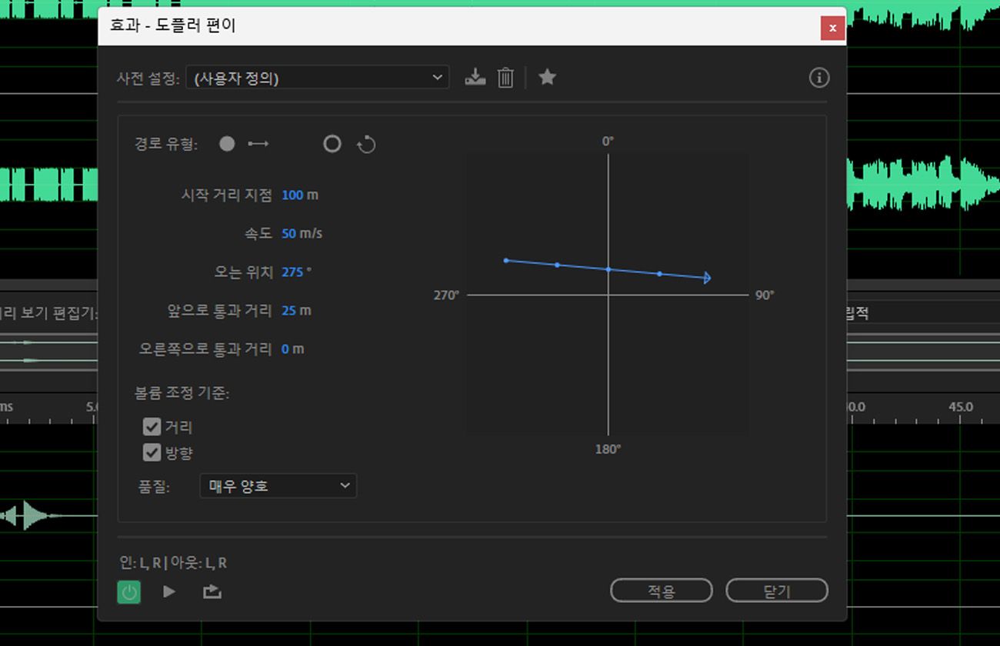The height and width of the screenshot is (646, 1000).
Task: Uncheck the 방향 volume adjustment checkbox
Action: pyautogui.click(x=152, y=453)
